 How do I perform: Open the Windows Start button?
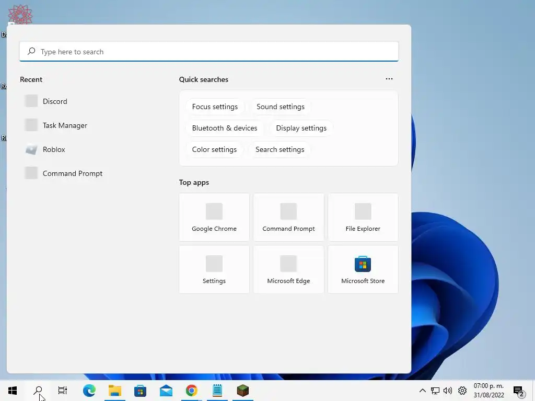[13, 391]
